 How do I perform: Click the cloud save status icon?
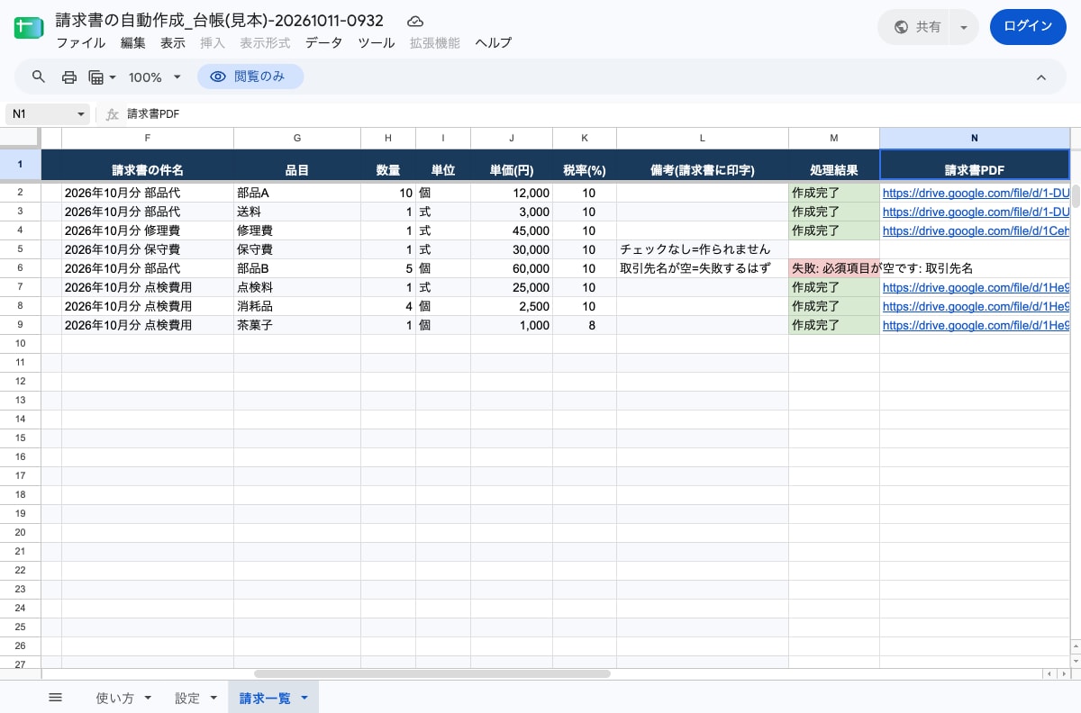pos(415,21)
